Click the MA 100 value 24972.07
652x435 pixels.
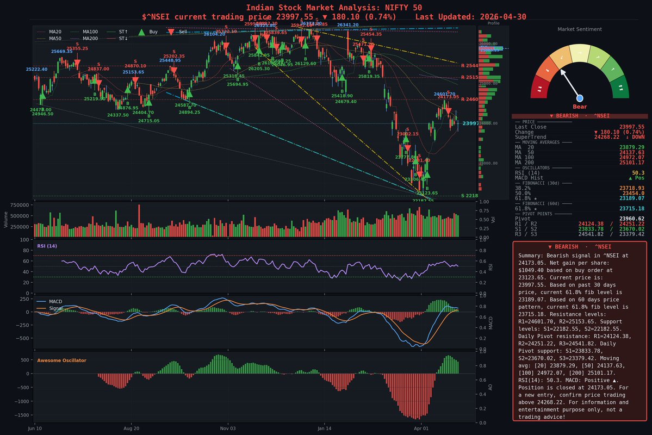click(632, 157)
